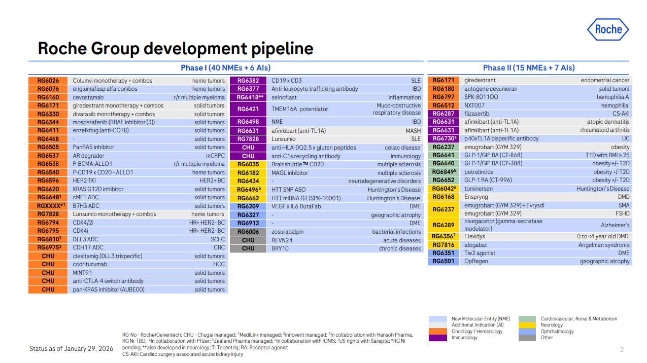Click the New Molecular Entity (NME) legend swatch
Viewport: 647px width, 363px height.
tap(438, 319)
